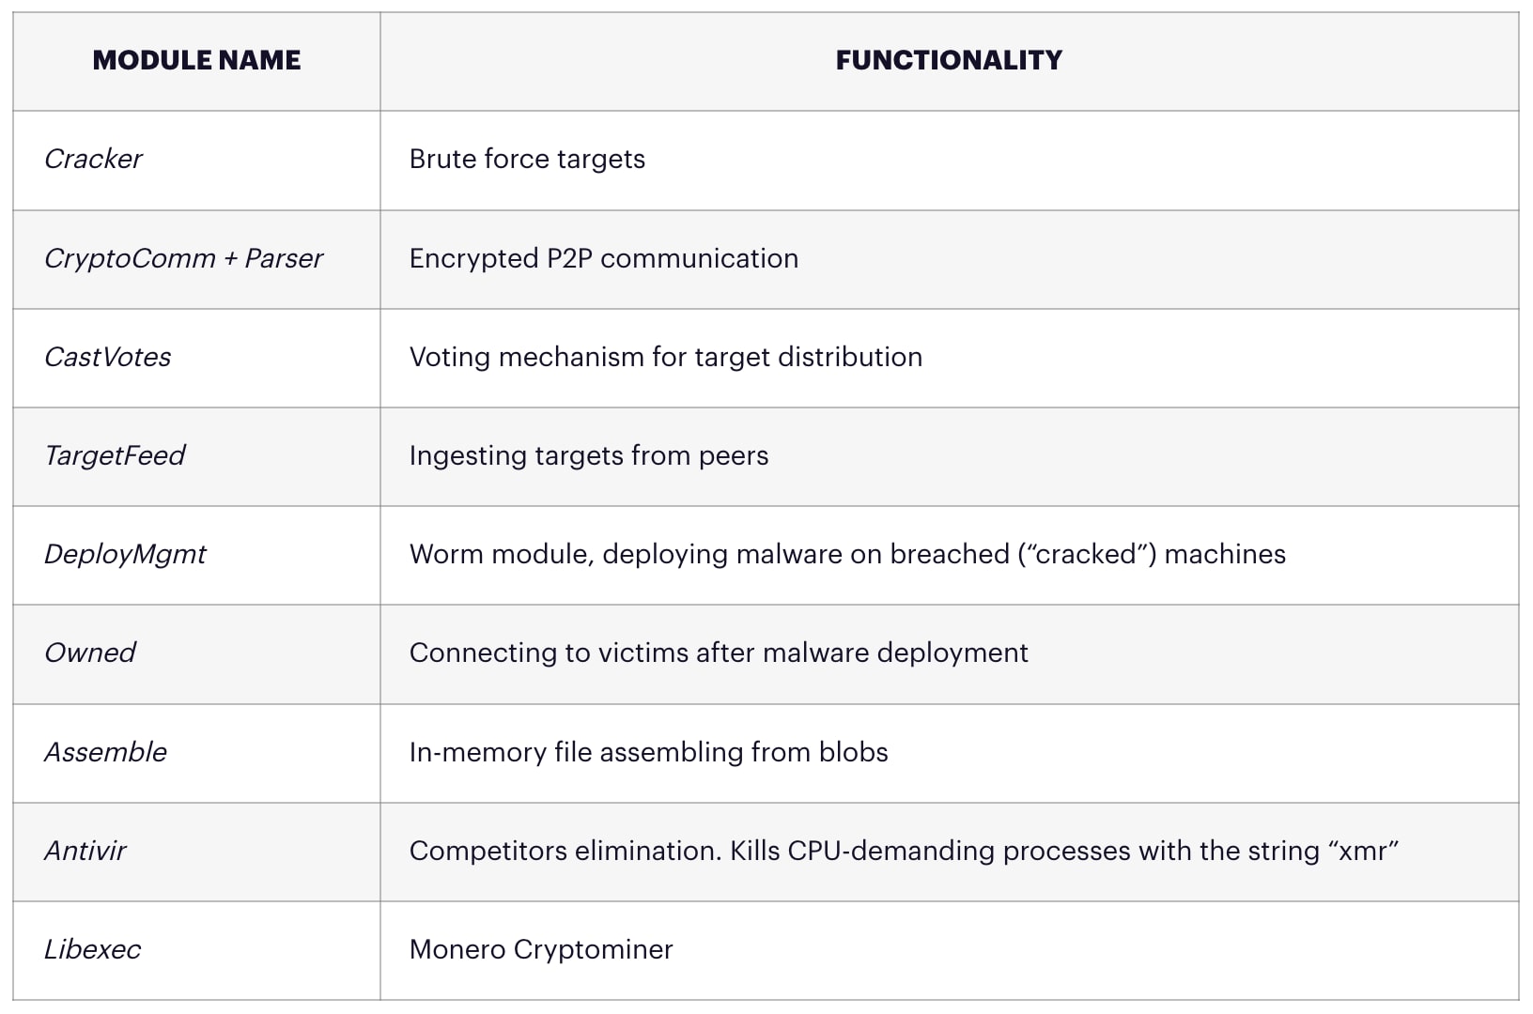1533x1014 pixels.
Task: Click the TargetFeed module name
Action: coord(115,455)
